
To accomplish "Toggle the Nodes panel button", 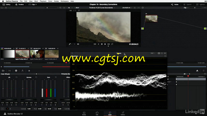I will (x=175, y=4).
